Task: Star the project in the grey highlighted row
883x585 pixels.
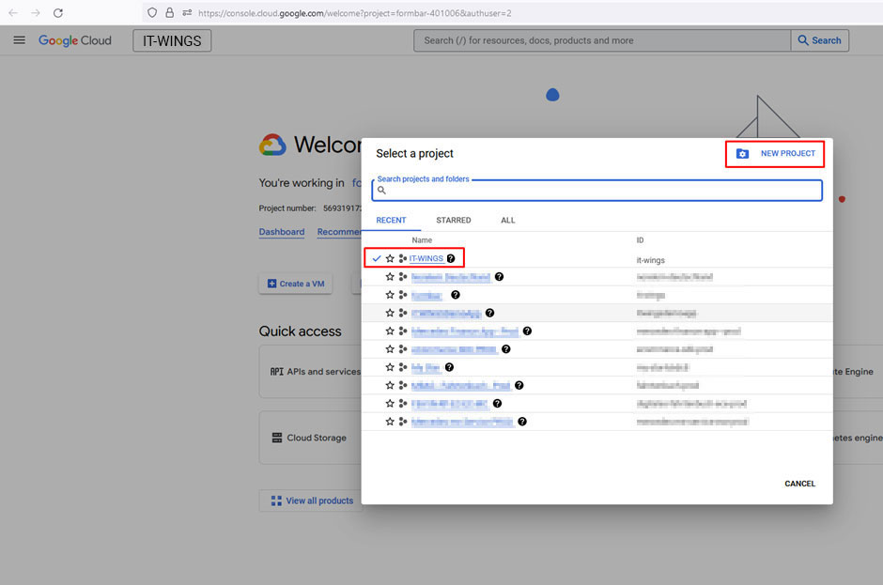Action: [390, 313]
